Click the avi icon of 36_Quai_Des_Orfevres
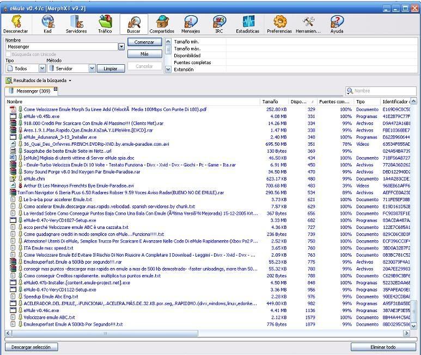Screen dimensions: 421x355 13,144
